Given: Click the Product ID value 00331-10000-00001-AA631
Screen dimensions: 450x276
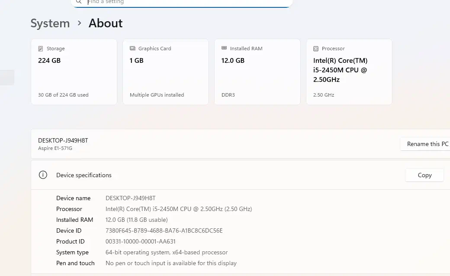Looking at the screenshot, I should click(141, 241).
